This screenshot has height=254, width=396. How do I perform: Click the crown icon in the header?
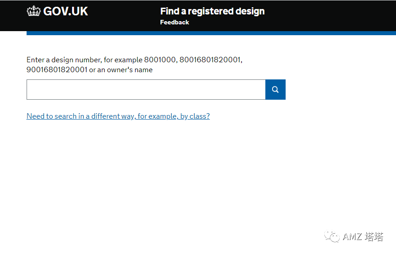click(34, 11)
